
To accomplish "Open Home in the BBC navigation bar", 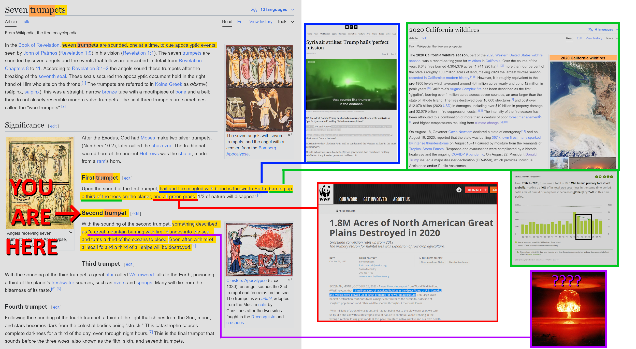I will pyautogui.click(x=309, y=34).
